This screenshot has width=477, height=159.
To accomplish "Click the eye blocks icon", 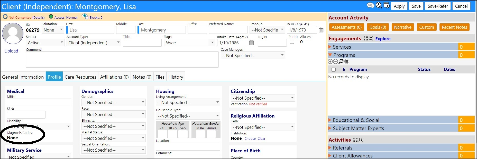I will 85,17.
